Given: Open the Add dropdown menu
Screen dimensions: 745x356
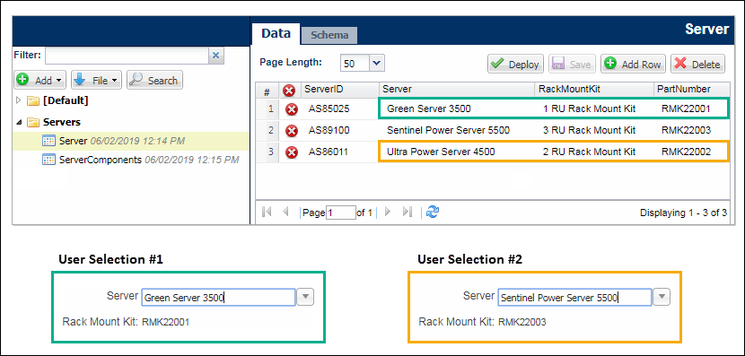Looking at the screenshot, I should (40, 80).
